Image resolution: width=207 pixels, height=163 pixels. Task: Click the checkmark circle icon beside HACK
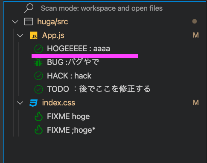pyautogui.click(x=38, y=76)
